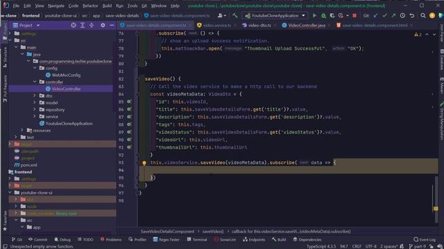444x249 pixels.
Task: Click the CRLF line separator in status bar
Action: [x=357, y=246]
